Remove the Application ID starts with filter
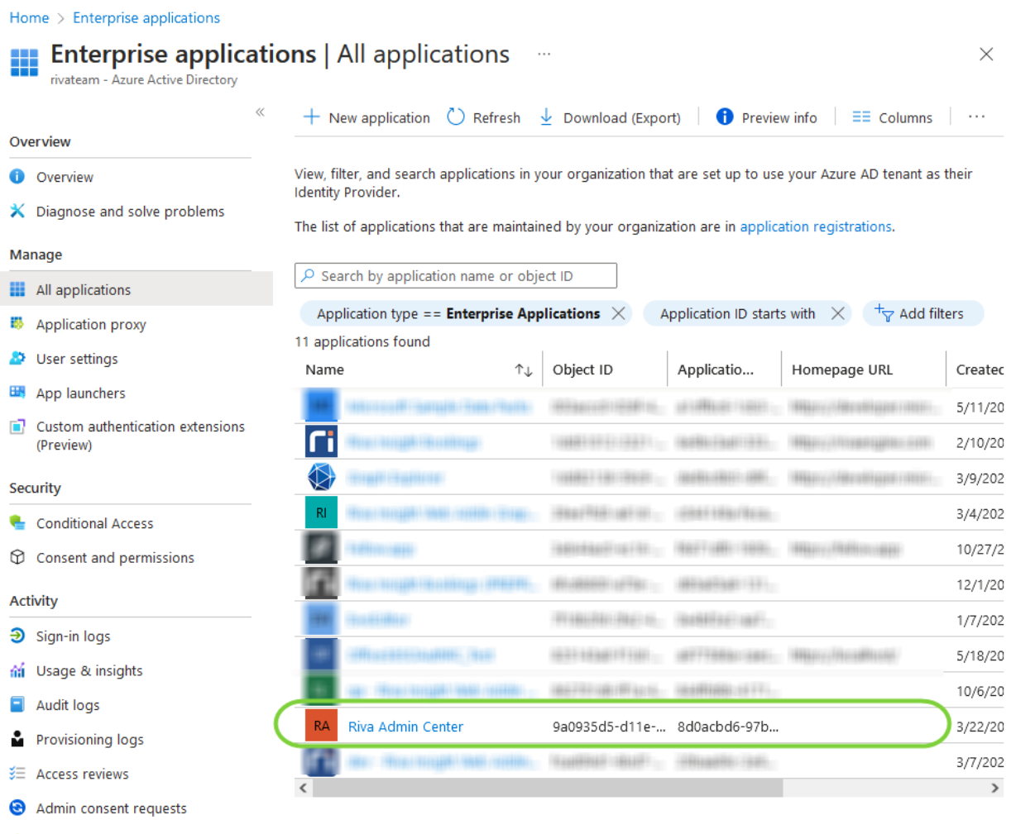 pyautogui.click(x=838, y=313)
